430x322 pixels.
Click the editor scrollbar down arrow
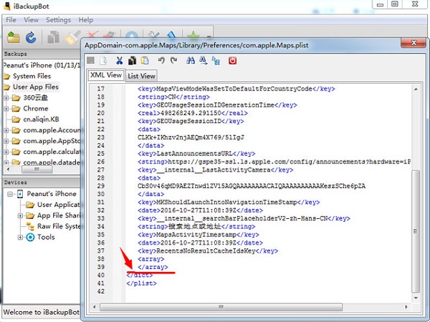click(x=416, y=298)
